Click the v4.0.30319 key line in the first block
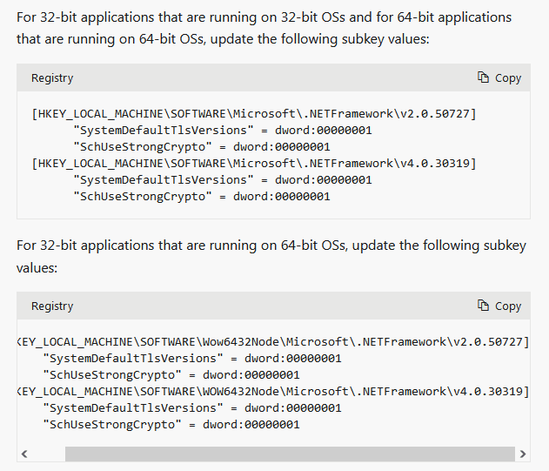 (253, 163)
